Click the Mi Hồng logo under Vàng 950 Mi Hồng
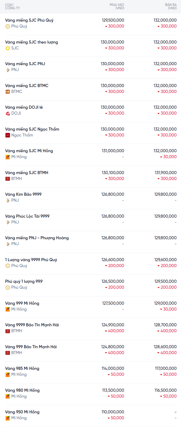This screenshot has height=427, width=181. point(8,418)
